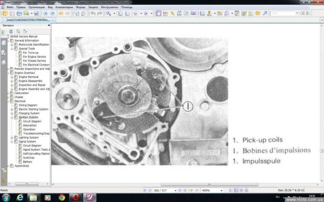Click the Stamp person icon

210,13
